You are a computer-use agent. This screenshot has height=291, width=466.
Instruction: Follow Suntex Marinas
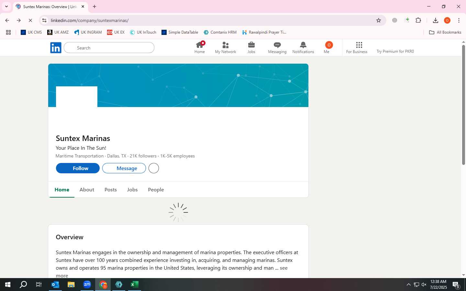pyautogui.click(x=78, y=168)
